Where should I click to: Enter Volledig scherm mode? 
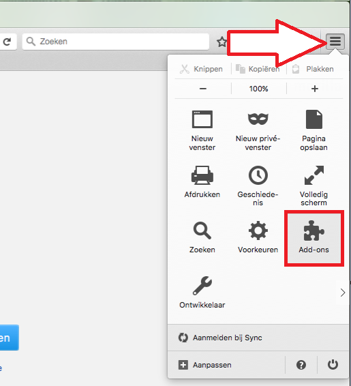[314, 185]
